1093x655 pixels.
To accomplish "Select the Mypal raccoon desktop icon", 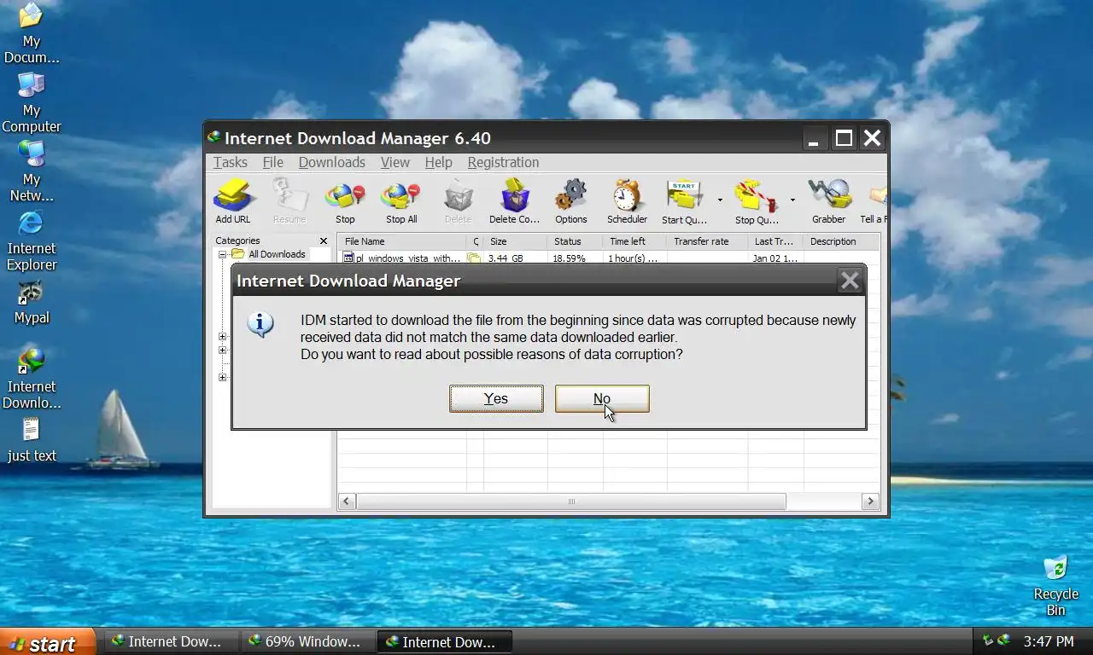I will coord(32,303).
